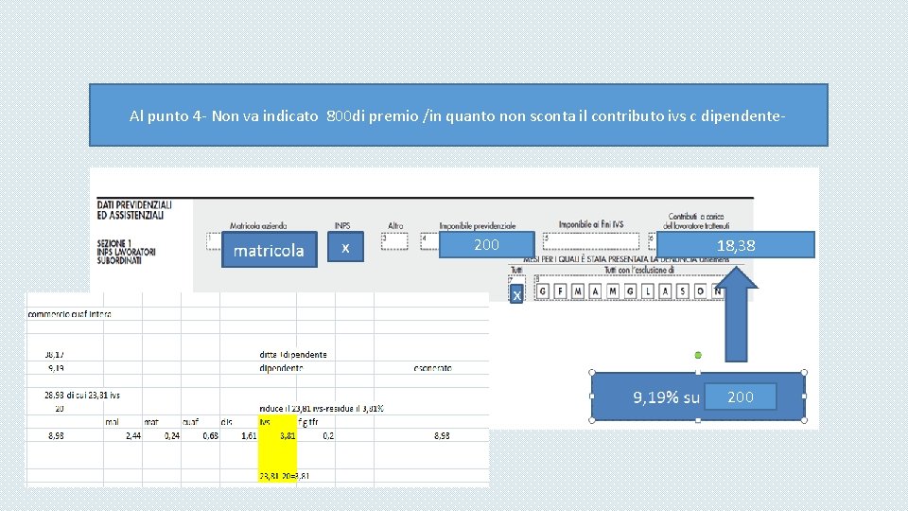Screen dimensions: 908x511
Task: Select cell value 0,2
Action: tap(316, 435)
